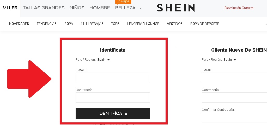Open the TENDENCIAS menu
Viewport: 267px width, 125px height.
click(x=46, y=24)
